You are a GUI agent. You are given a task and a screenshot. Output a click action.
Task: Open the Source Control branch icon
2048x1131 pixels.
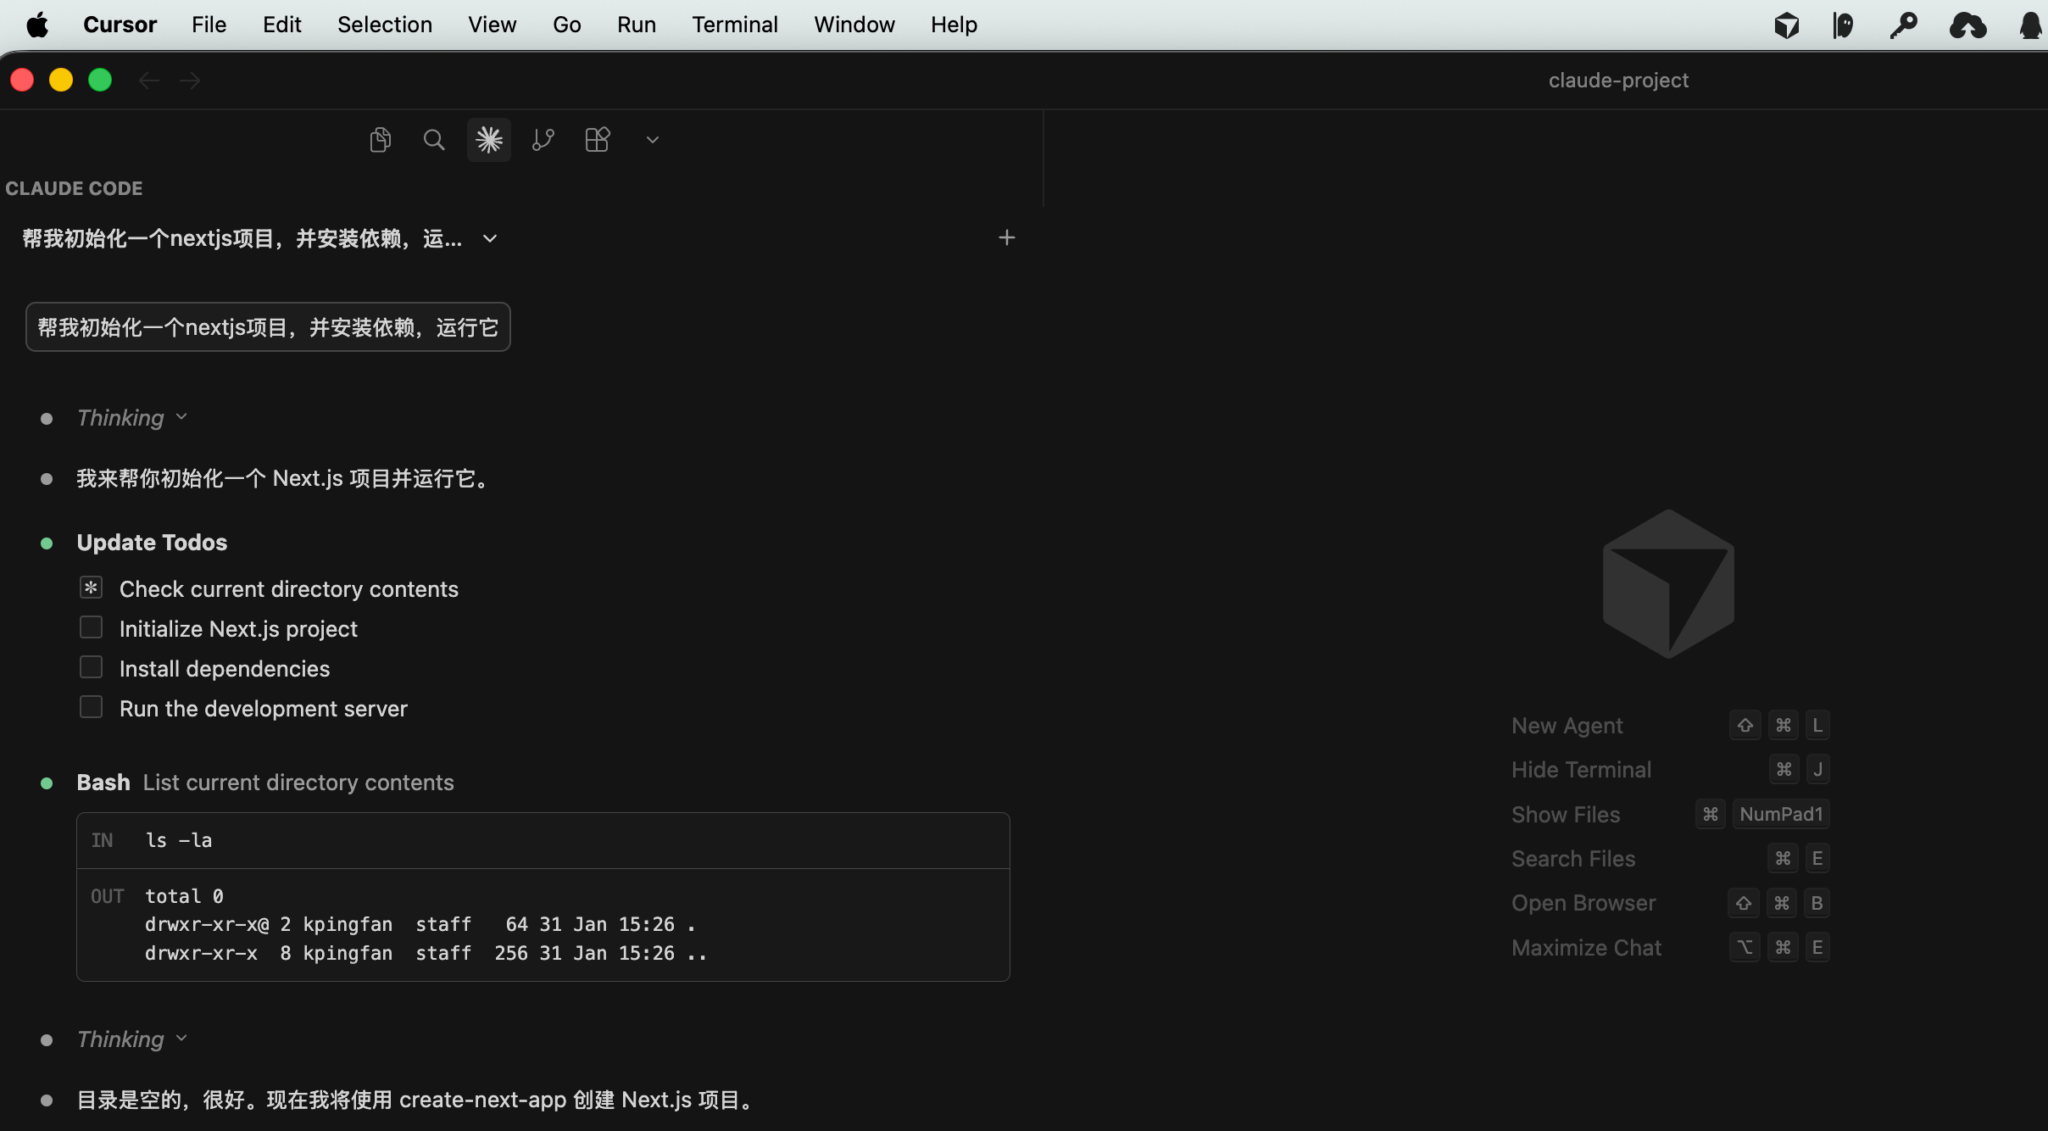[x=543, y=140]
